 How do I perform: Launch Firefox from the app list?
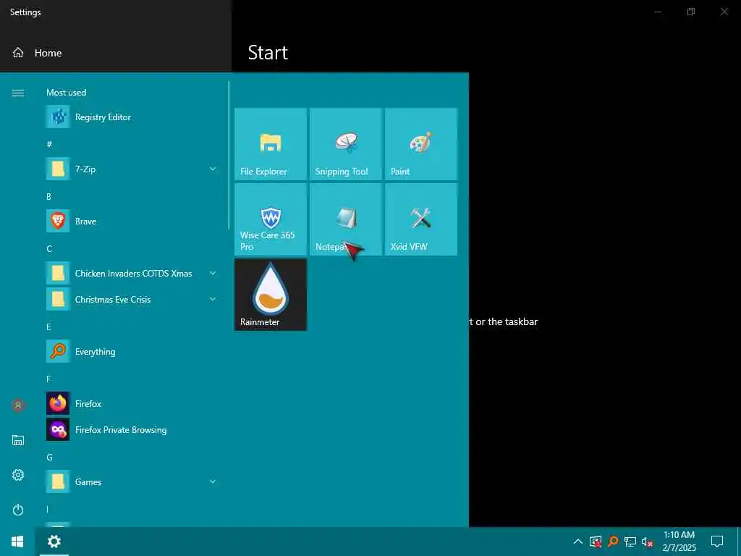tap(131, 403)
